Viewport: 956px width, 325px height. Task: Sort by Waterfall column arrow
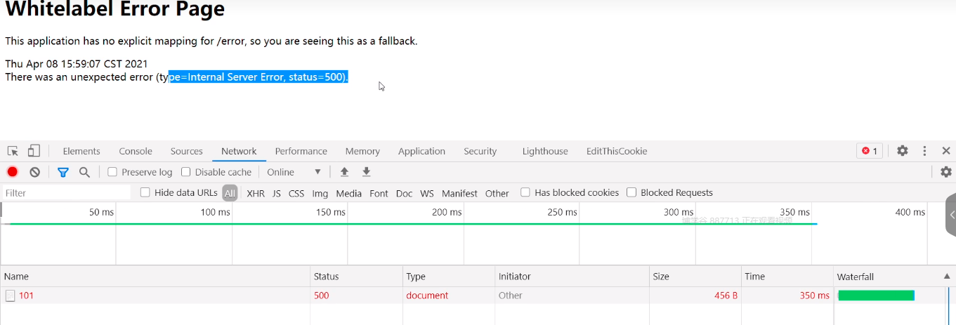(946, 277)
